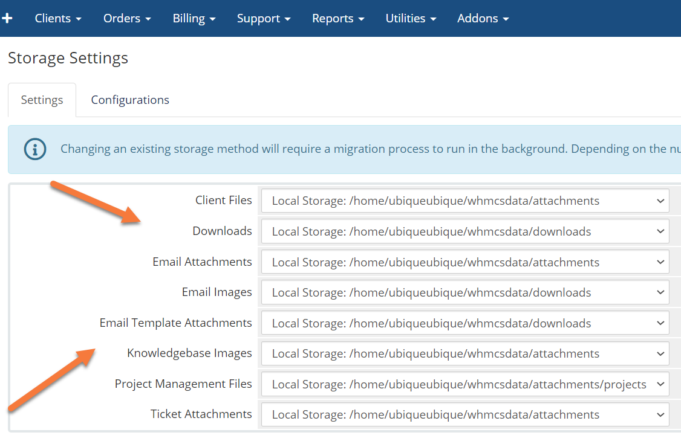Expand the Downloads storage dropdown
Screen dimensions: 681x444
click(x=464, y=231)
